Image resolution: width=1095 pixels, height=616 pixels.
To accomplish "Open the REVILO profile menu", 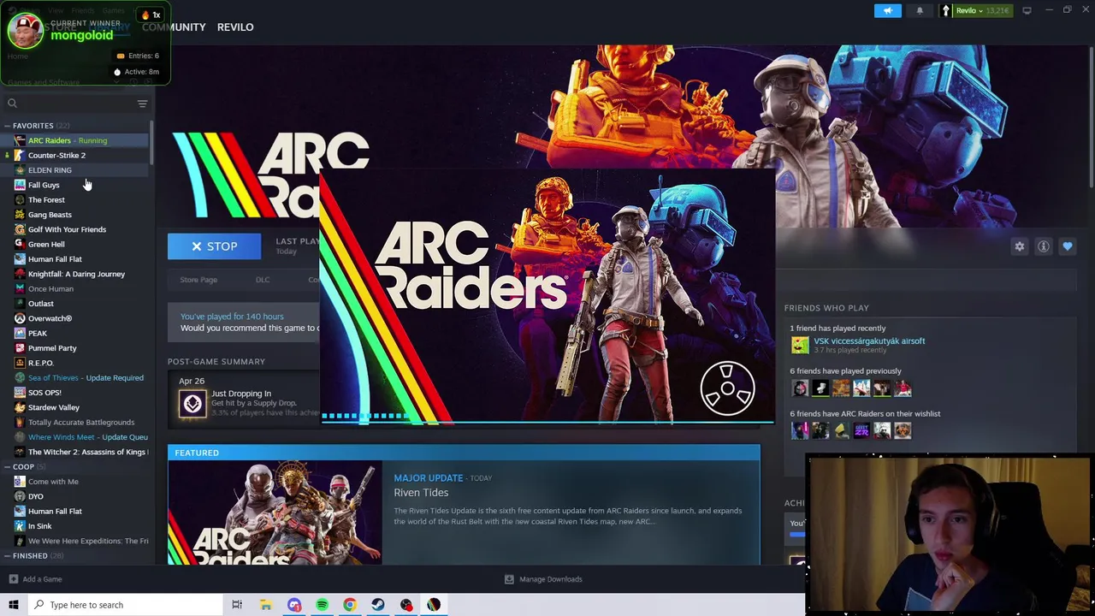I will pyautogui.click(x=235, y=27).
